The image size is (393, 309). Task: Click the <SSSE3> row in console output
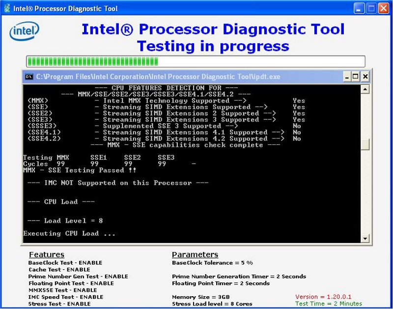click(164, 126)
